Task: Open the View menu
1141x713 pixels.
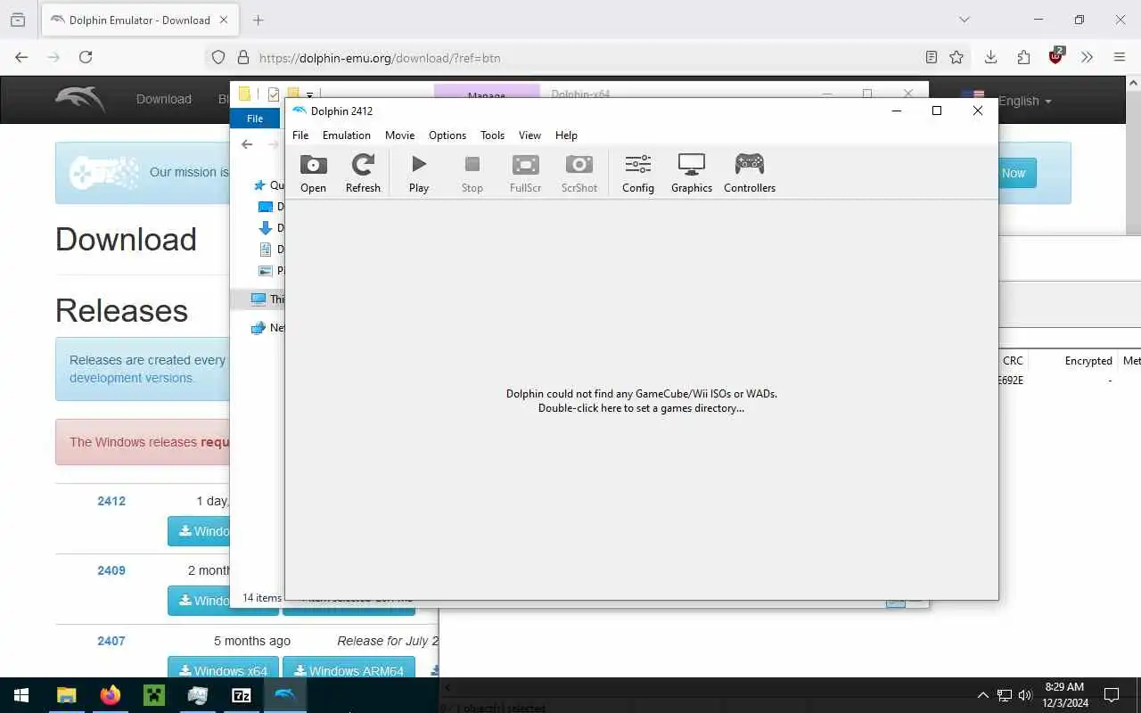Action: (529, 135)
